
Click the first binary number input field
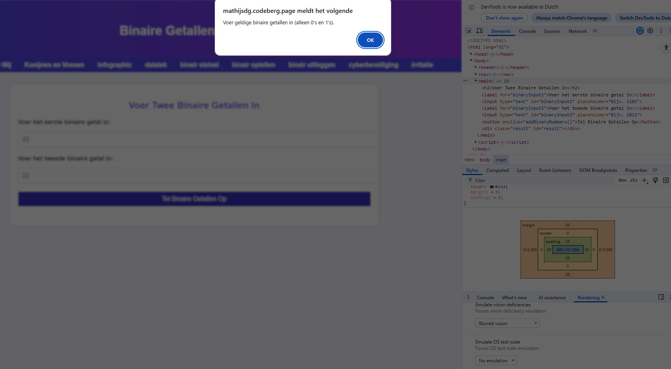(198, 139)
